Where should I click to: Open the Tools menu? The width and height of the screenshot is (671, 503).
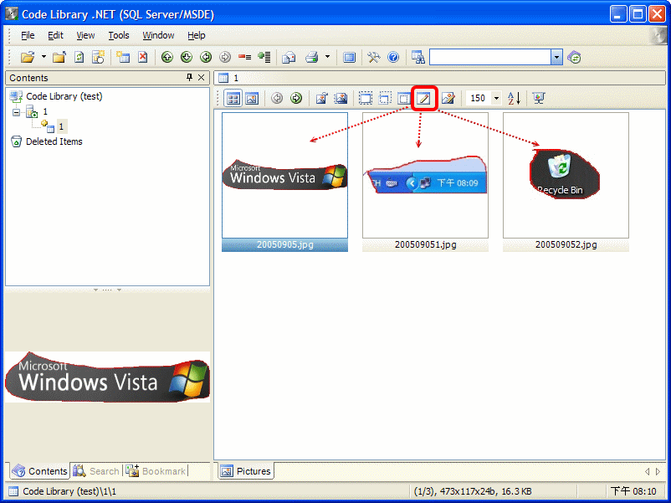(x=119, y=35)
